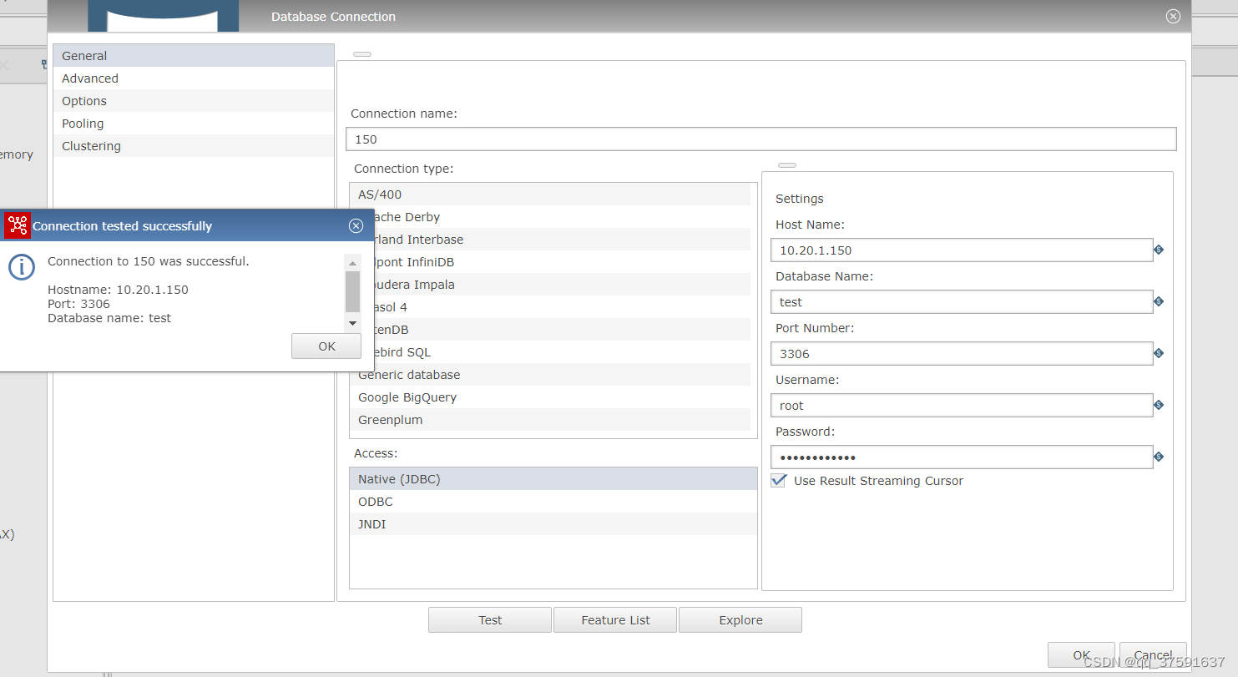Viewport: 1238px width, 677px height.
Task: Select Apache Derby connection type
Action: [x=562, y=217]
